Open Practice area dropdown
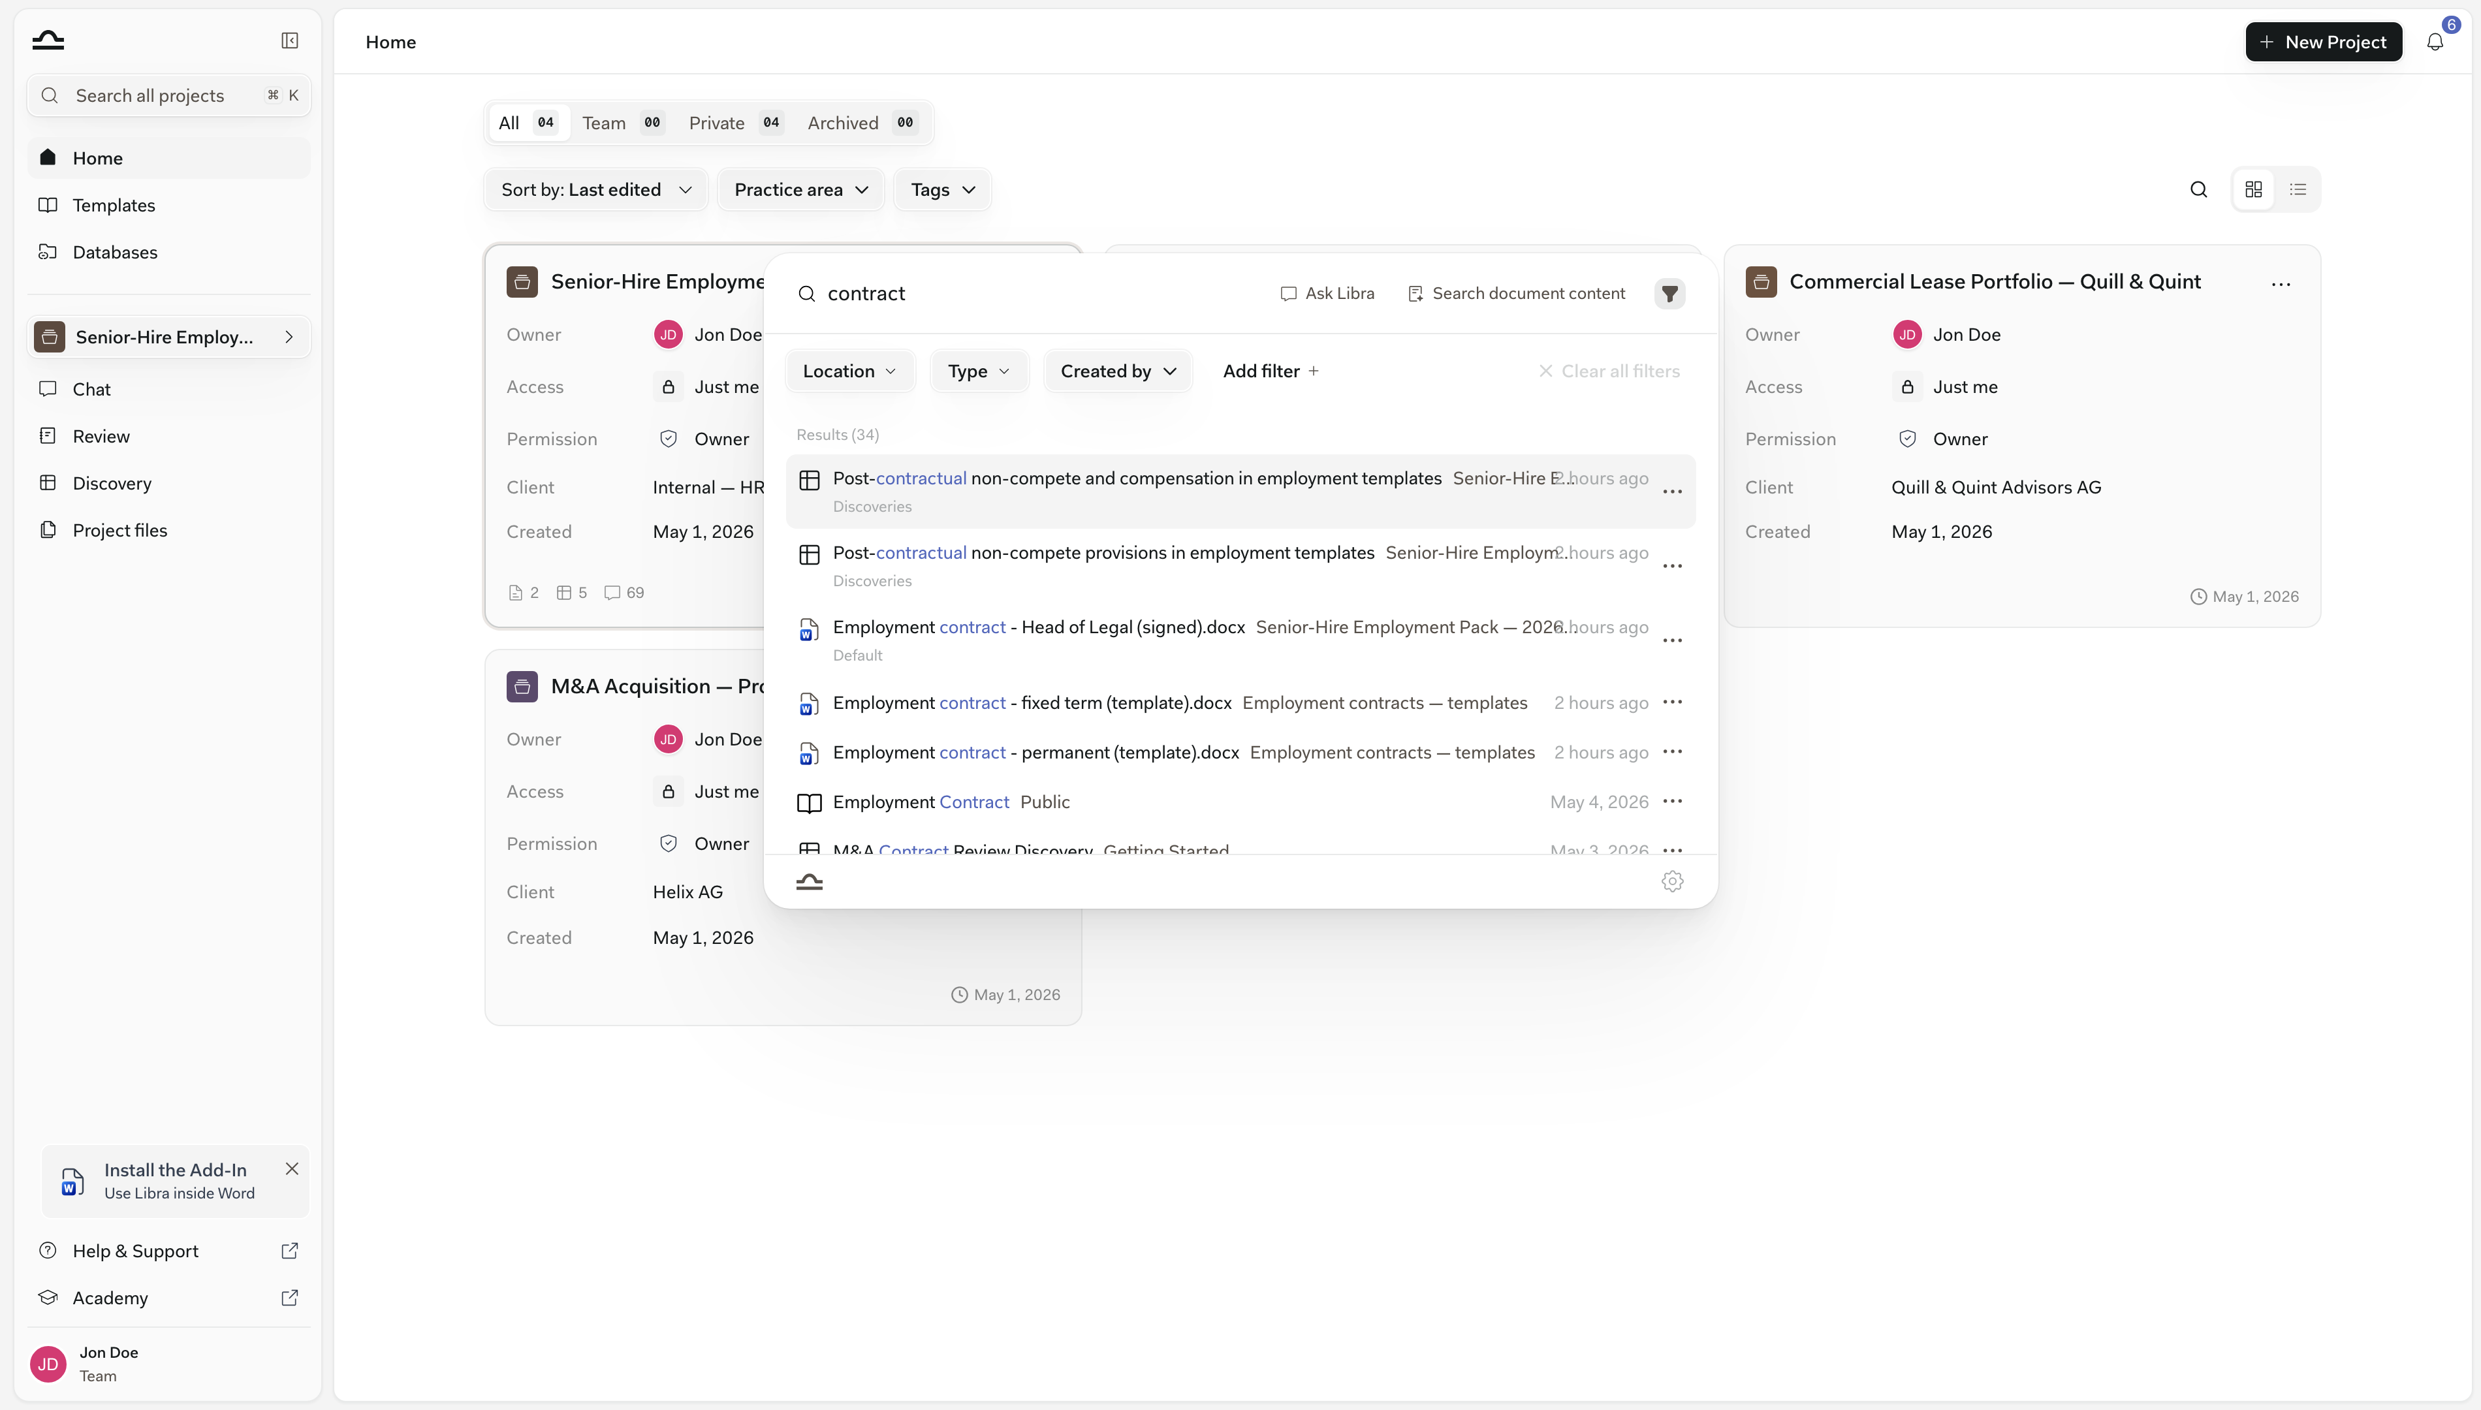 [x=801, y=190]
